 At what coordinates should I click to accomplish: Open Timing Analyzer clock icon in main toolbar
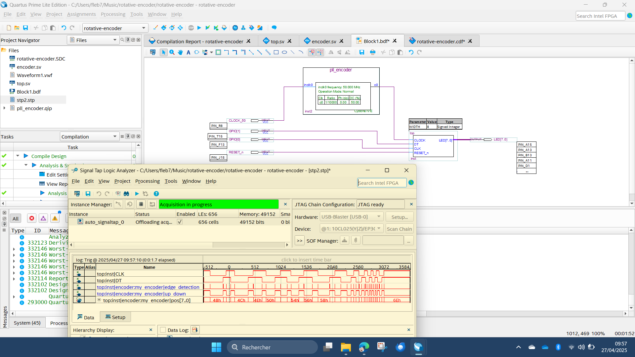[235, 28]
